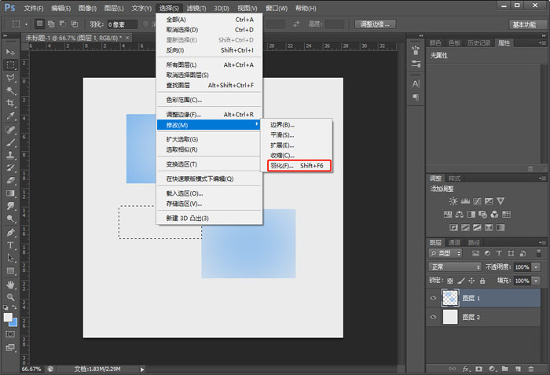Add a Levels adjustment
The height and width of the screenshot is (375, 550).
465,201
